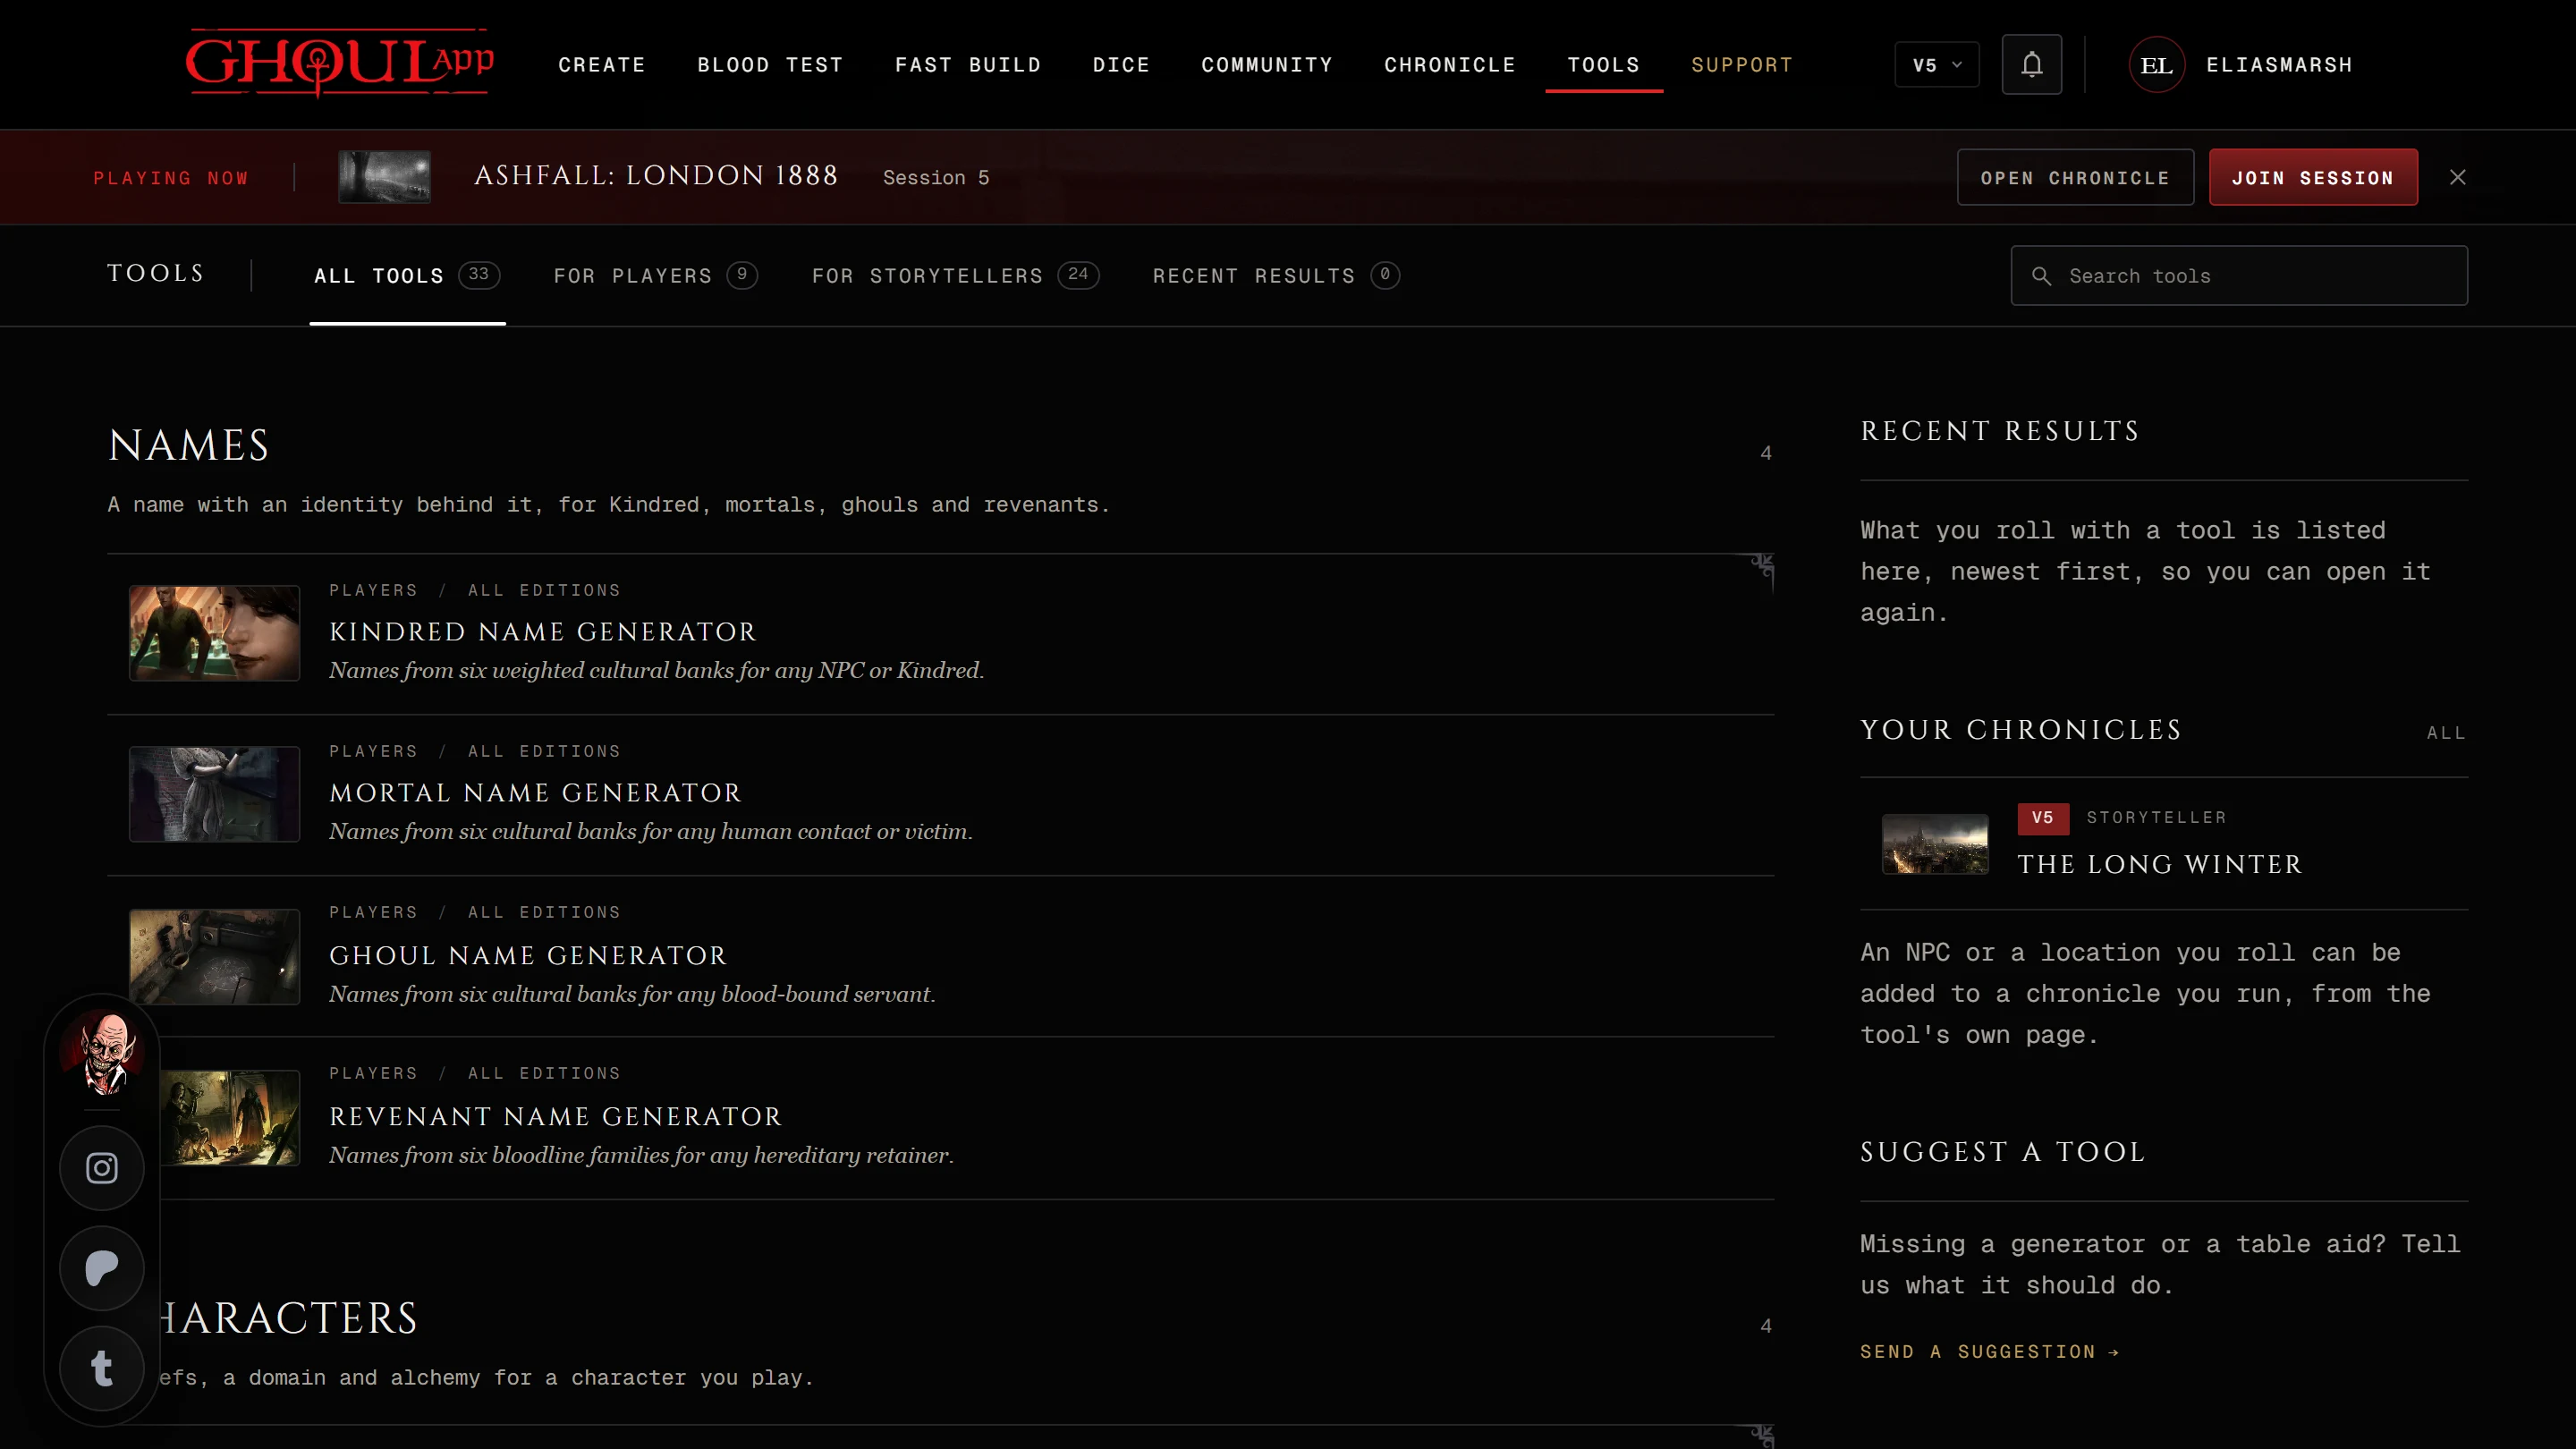Click the Open Chronicle button
Image resolution: width=2576 pixels, height=1449 pixels.
click(x=2075, y=177)
